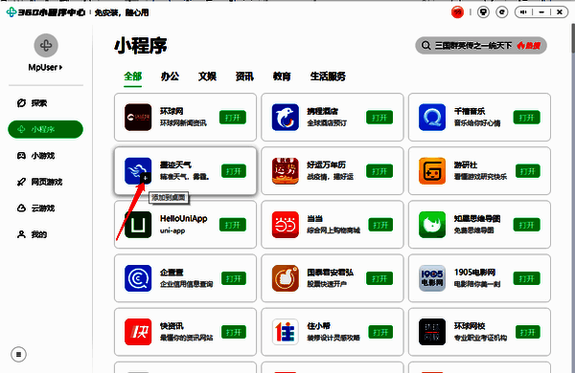Switch to the 生活服务 tab
The image size is (575, 373).
[x=328, y=77]
